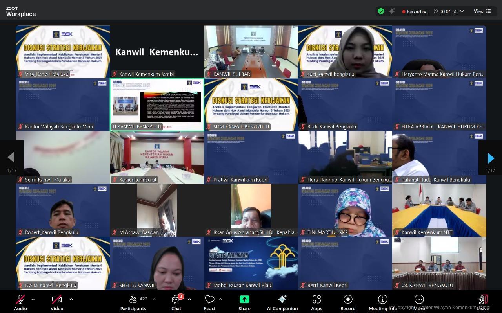The width and height of the screenshot is (502, 313).
Task: Click the Leave meeting button
Action: [x=483, y=302]
